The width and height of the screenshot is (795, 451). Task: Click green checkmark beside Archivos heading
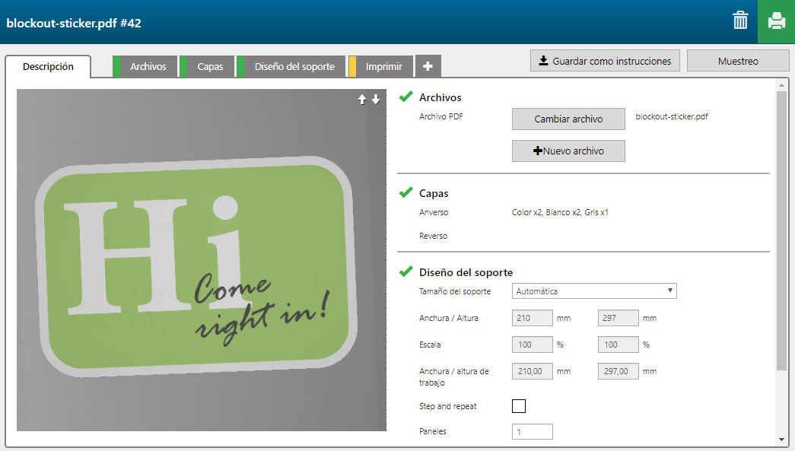406,97
